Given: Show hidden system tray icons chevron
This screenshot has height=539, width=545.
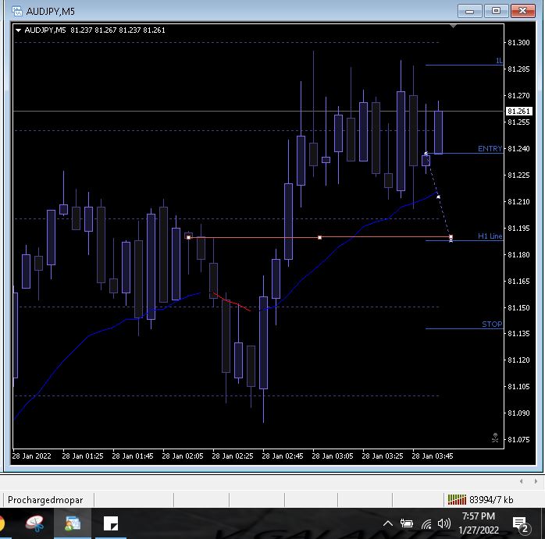Looking at the screenshot, I should click(388, 523).
